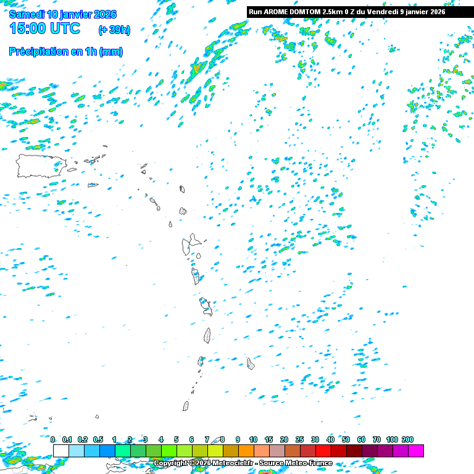Pick the bright red 30 mm legend swatch
The height and width of the screenshot is (474, 474).
coord(323,451)
